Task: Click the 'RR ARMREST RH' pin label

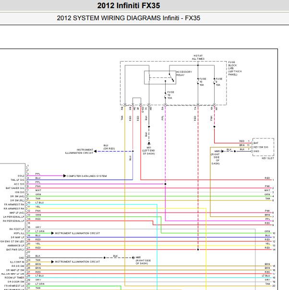Action: [14, 209]
